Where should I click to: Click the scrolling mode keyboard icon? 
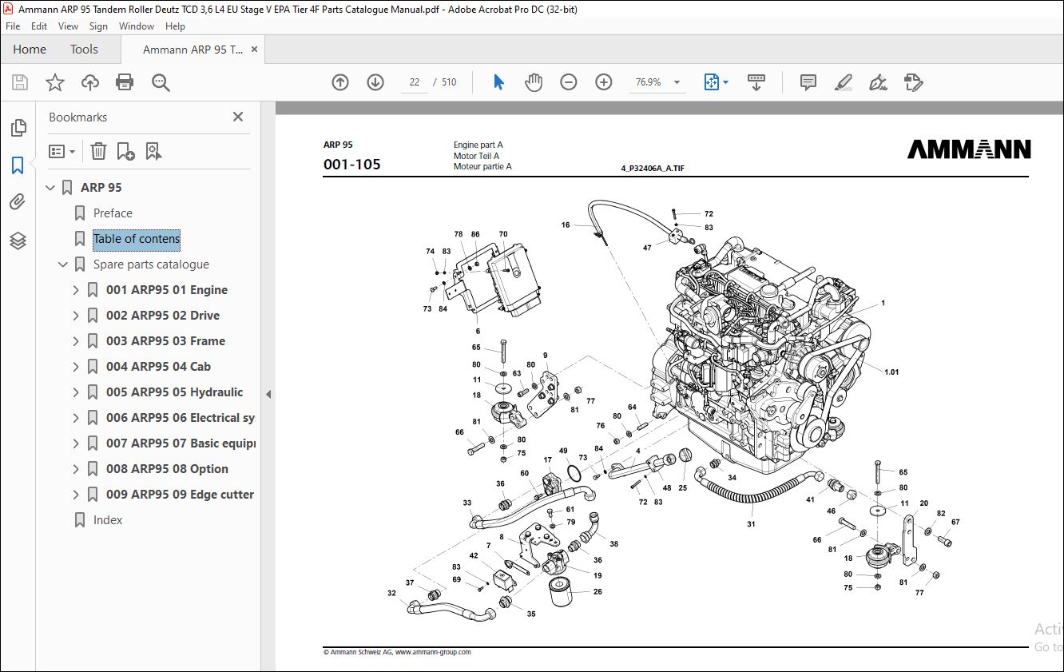(x=756, y=82)
